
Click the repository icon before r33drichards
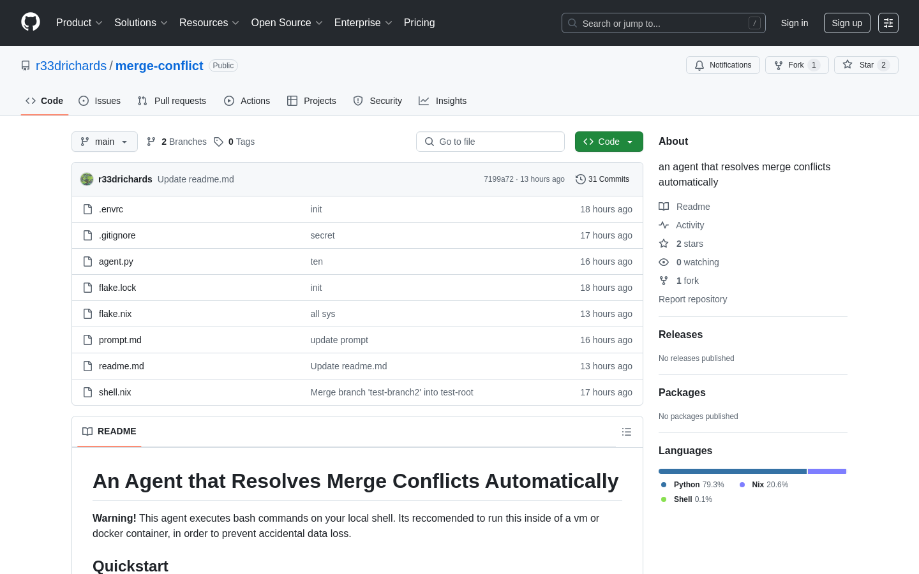tap(26, 66)
